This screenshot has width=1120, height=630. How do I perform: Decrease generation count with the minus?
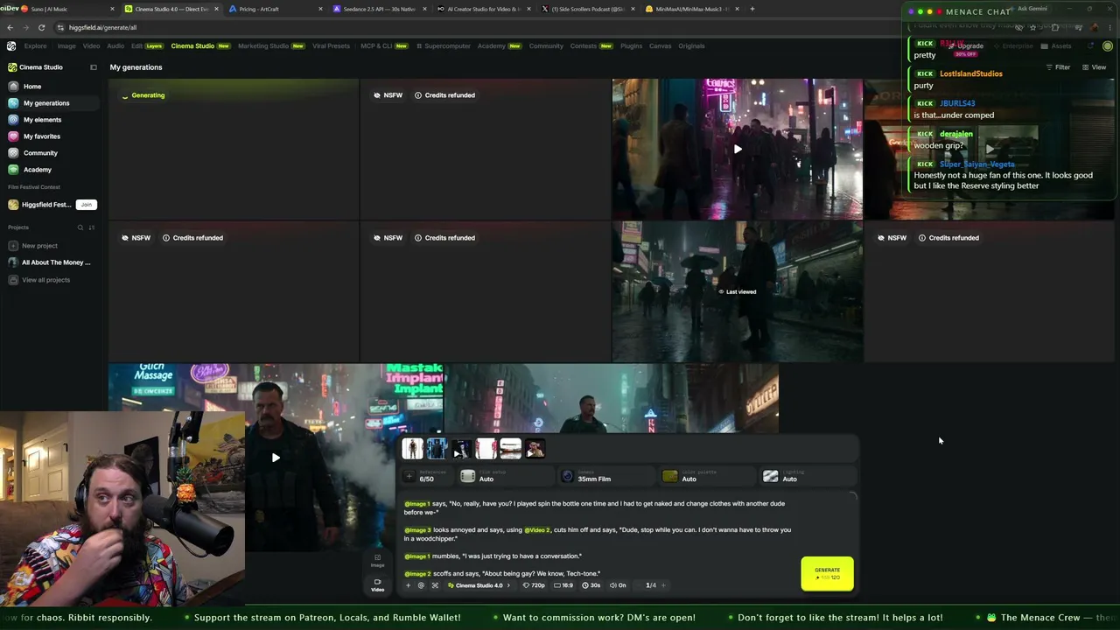pyautogui.click(x=639, y=585)
